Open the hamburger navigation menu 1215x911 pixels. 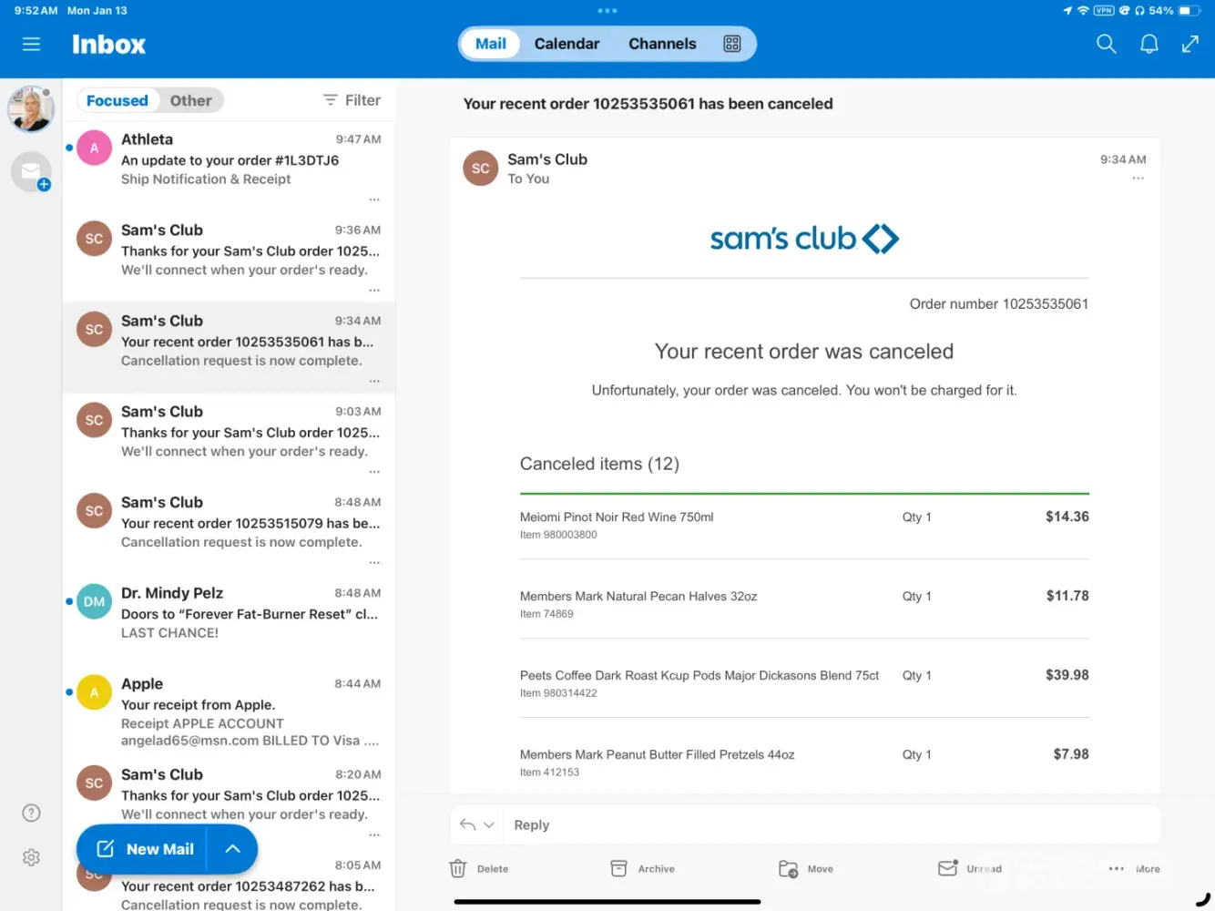31,44
